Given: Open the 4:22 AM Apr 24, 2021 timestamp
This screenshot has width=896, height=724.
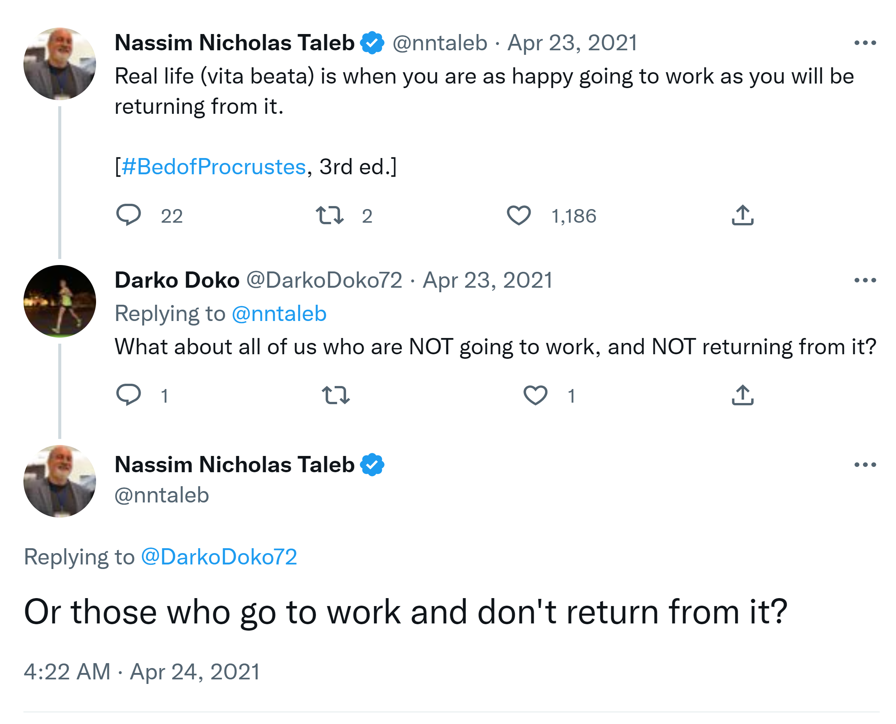Looking at the screenshot, I should point(142,671).
